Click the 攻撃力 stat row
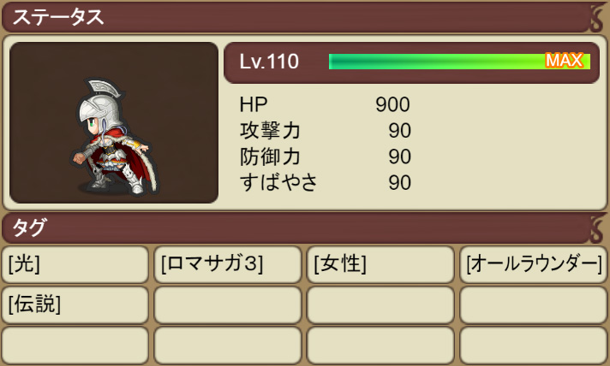This screenshot has width=610, height=366. (x=325, y=131)
